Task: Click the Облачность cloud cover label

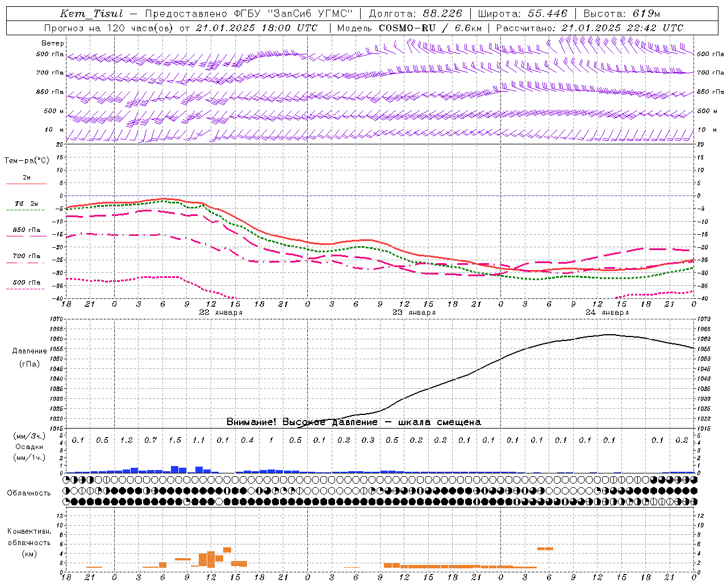Action: (x=29, y=493)
